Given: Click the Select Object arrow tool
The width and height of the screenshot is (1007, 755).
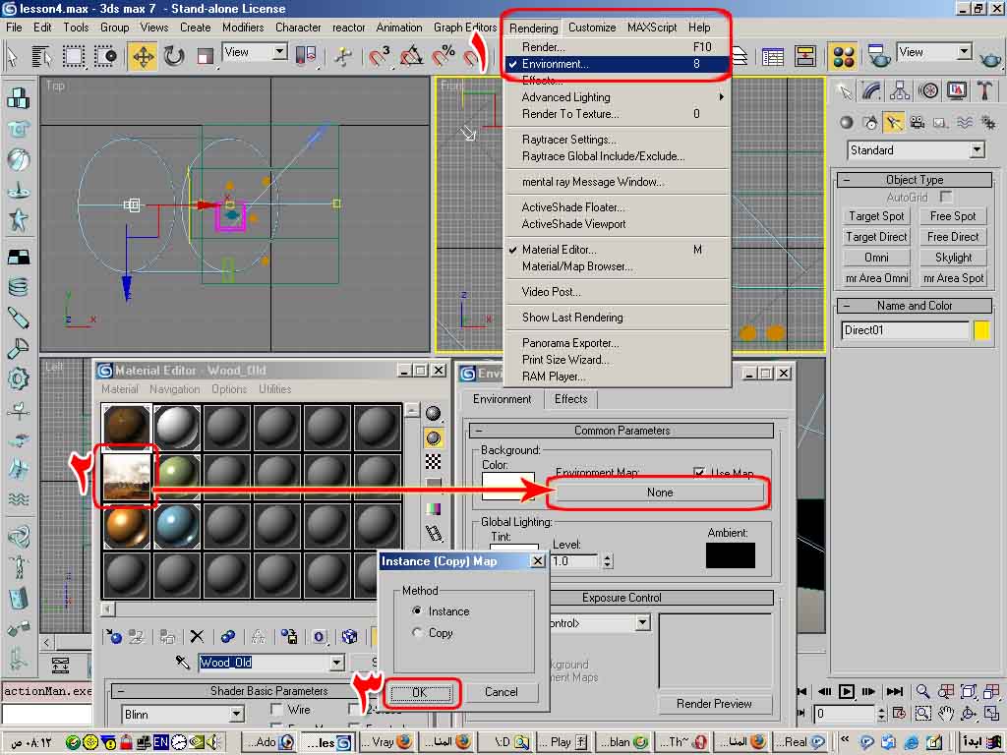Looking at the screenshot, I should 12,56.
